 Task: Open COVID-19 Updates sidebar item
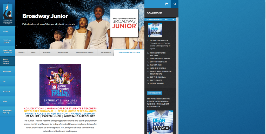point(7,41)
